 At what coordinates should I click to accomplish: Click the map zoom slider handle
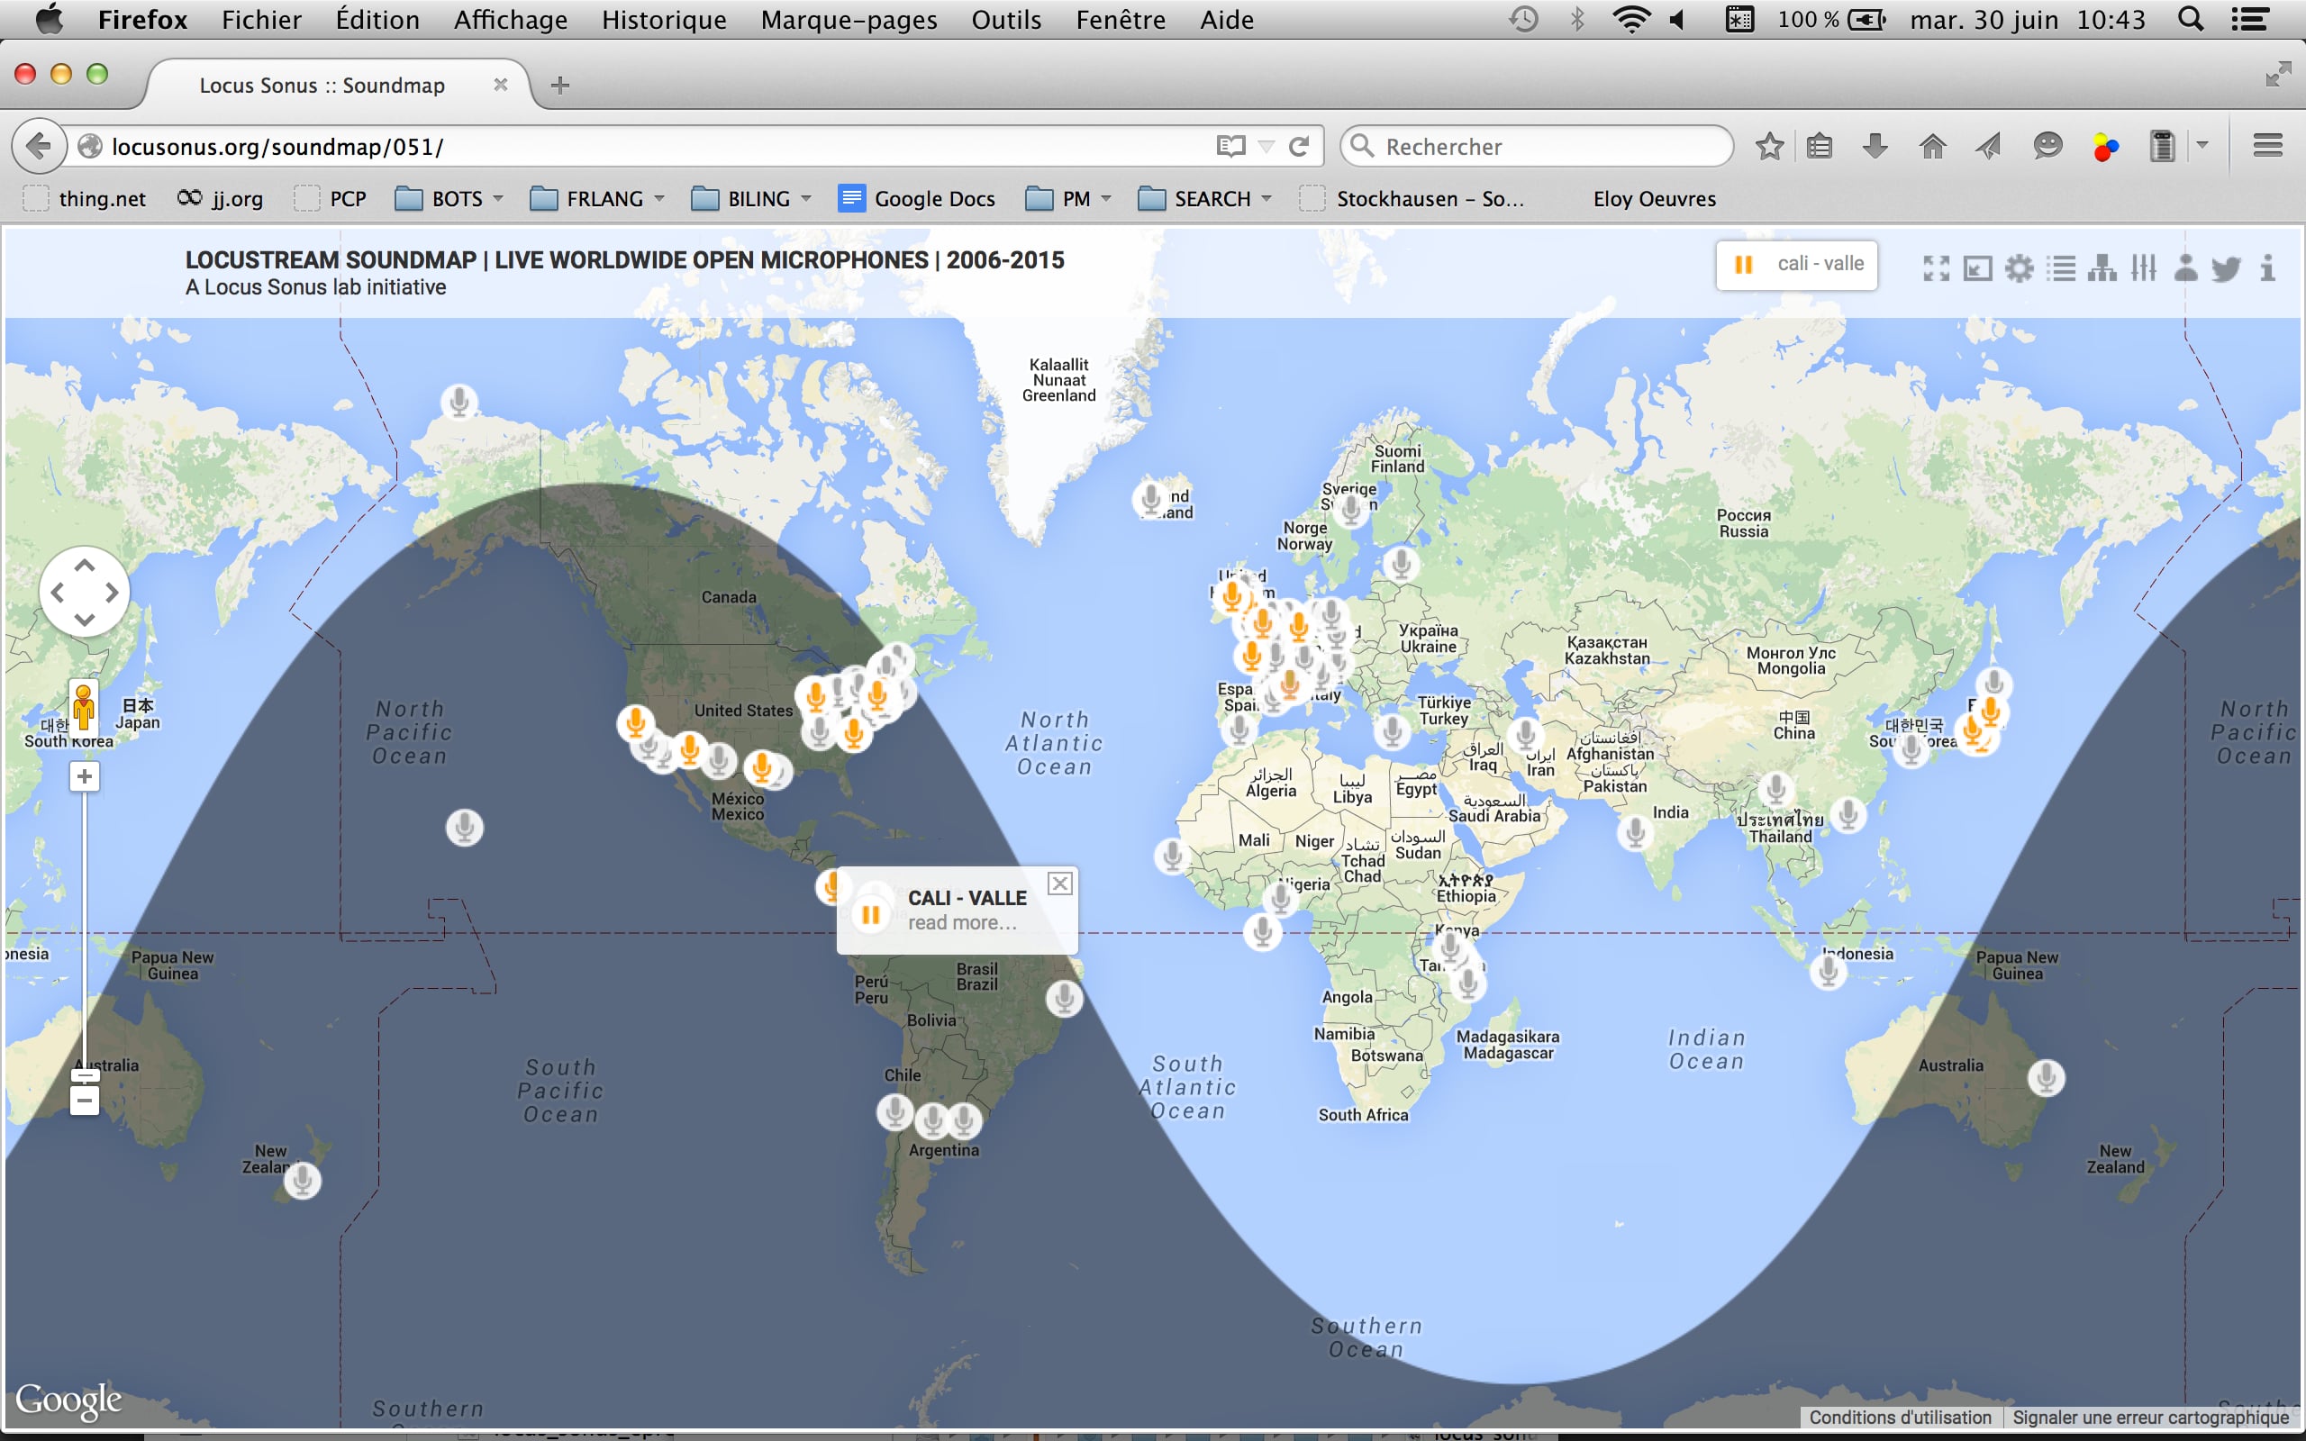[85, 1076]
